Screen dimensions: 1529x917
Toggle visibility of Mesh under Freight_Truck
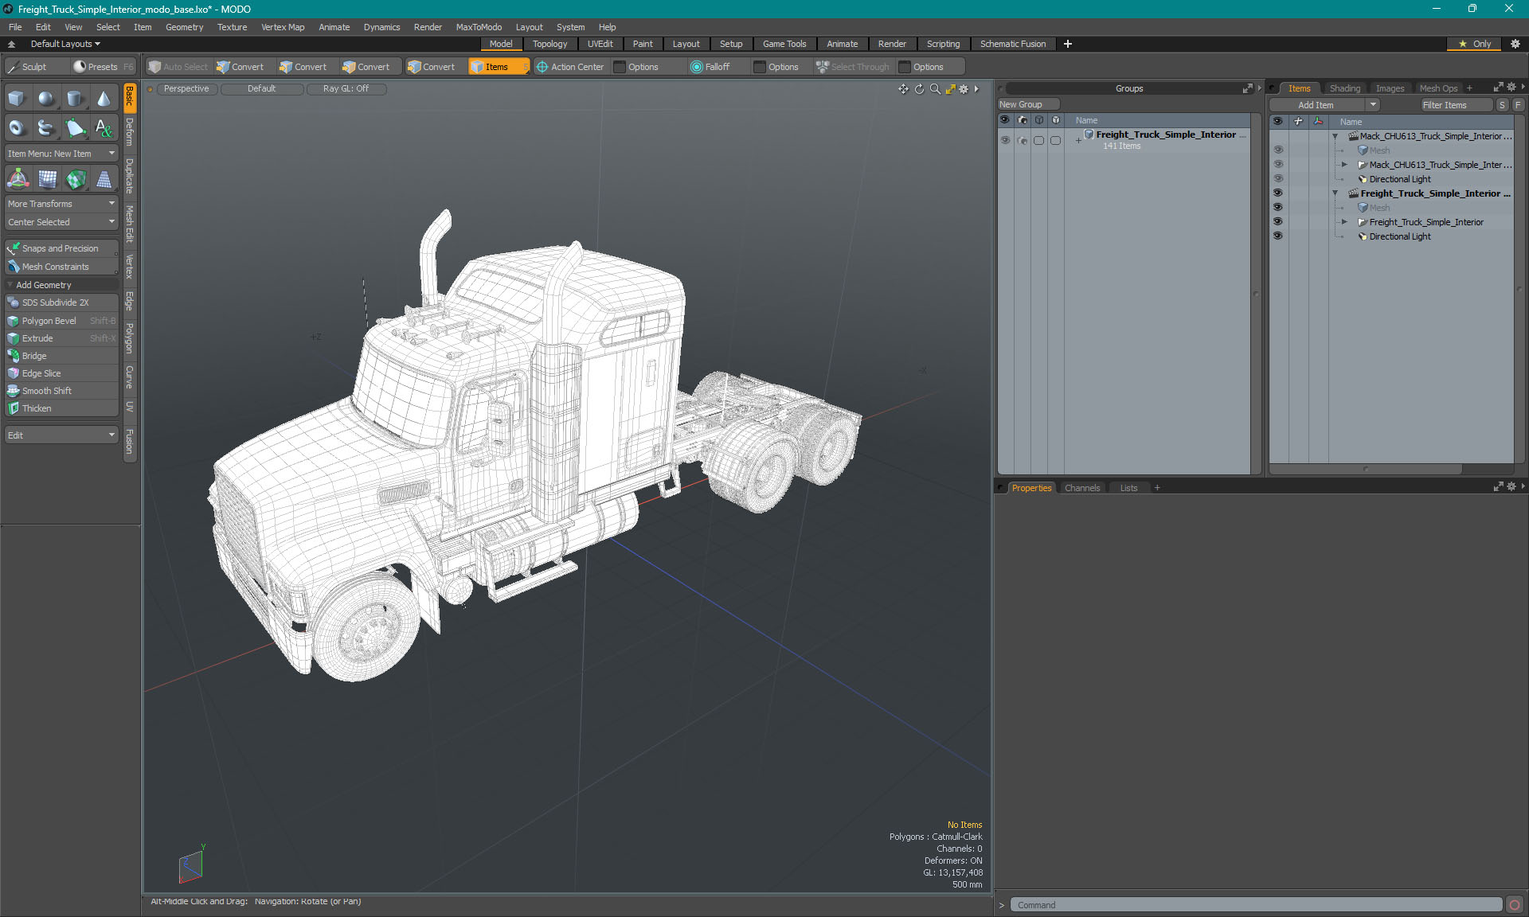1277,208
